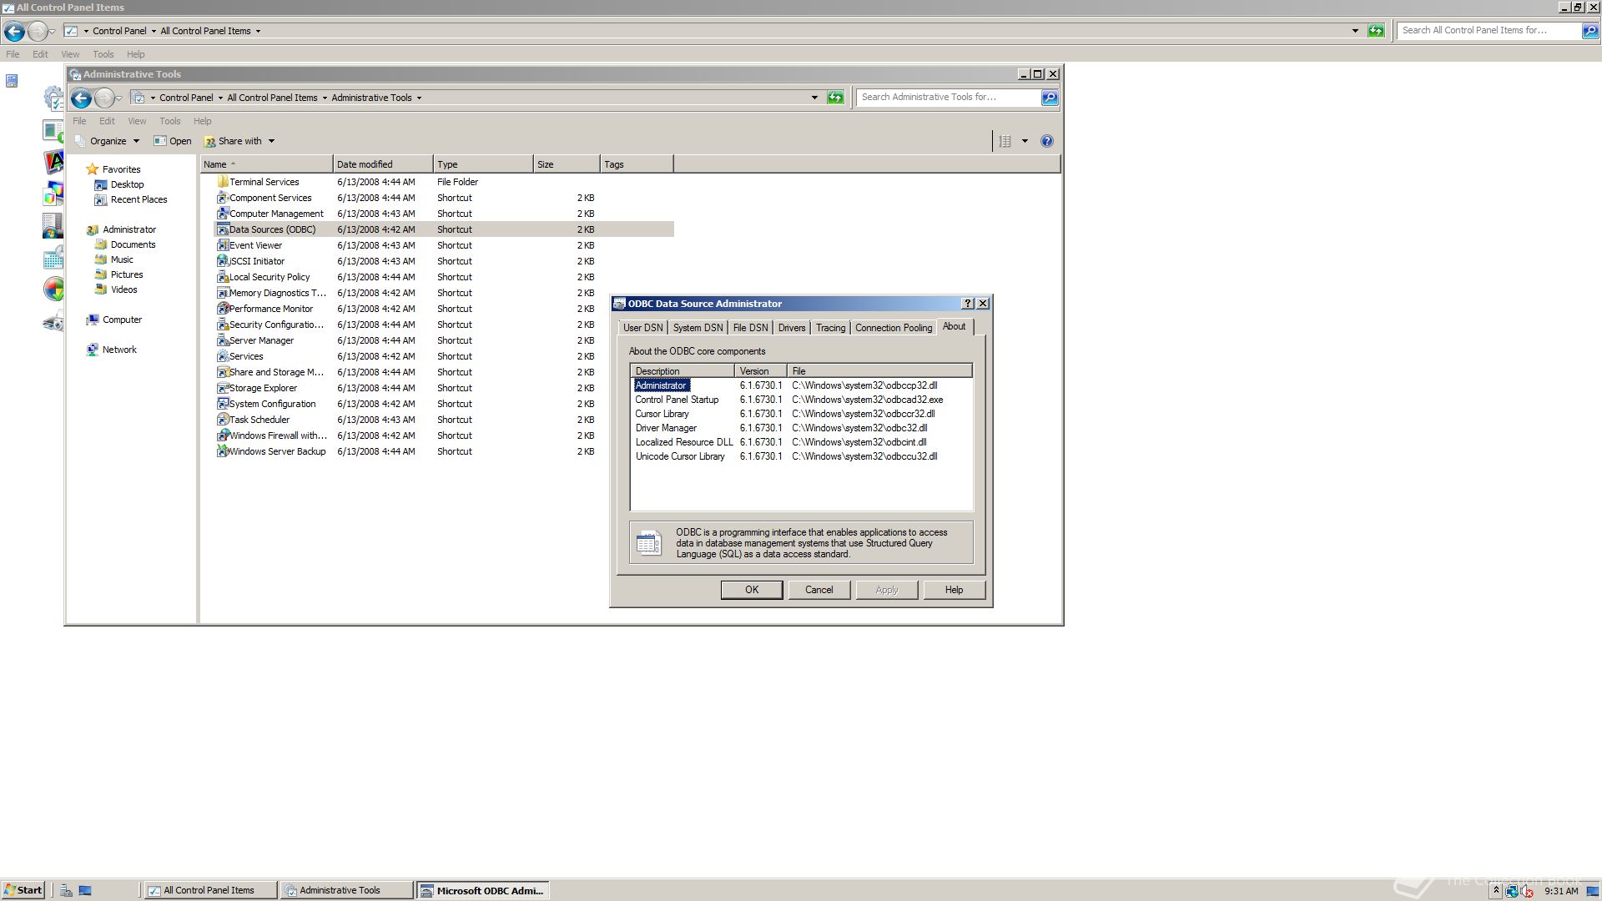The image size is (1602, 901).
Task: Click OK in ODBC Data Source Administrator
Action: [752, 590]
